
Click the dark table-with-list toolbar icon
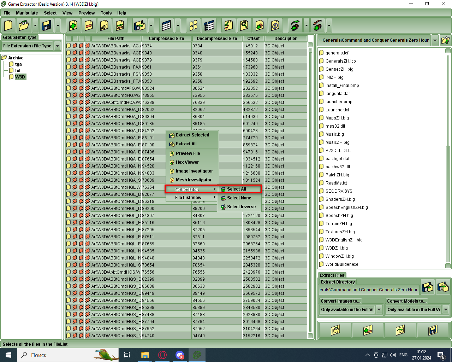209,25
